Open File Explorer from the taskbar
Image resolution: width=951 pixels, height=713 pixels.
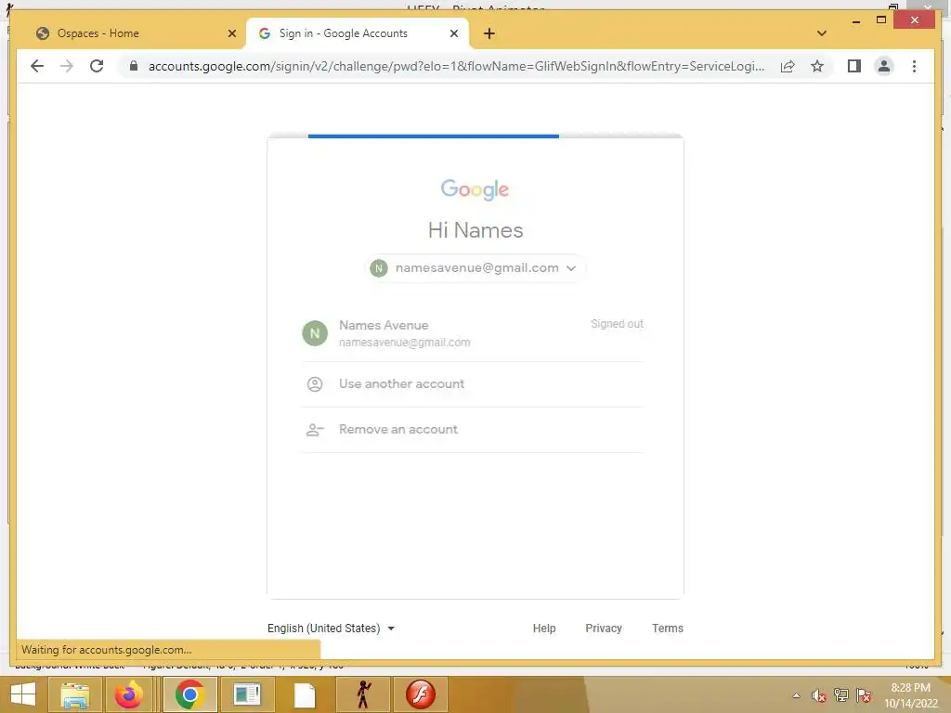tap(74, 694)
